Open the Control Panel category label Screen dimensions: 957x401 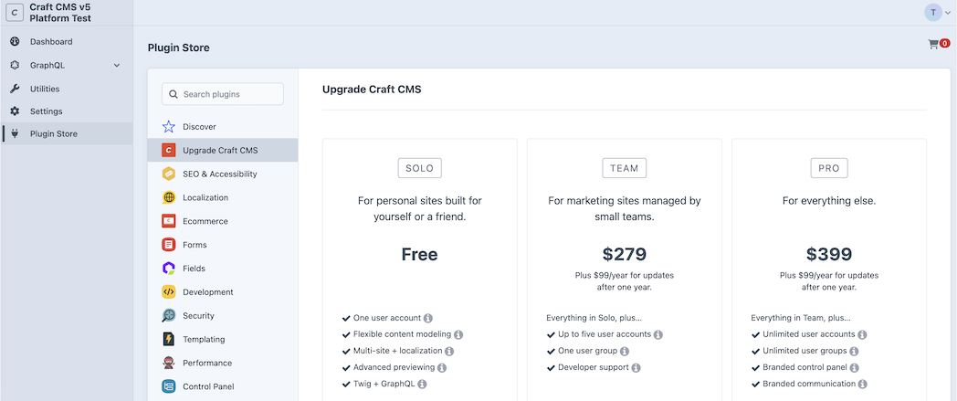click(x=208, y=386)
